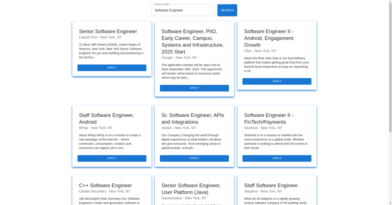Open Sr. Software Engineer, APIs and Integrations title

click(193, 119)
